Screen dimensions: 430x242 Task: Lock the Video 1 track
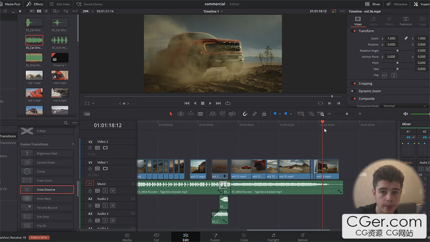click(x=90, y=169)
